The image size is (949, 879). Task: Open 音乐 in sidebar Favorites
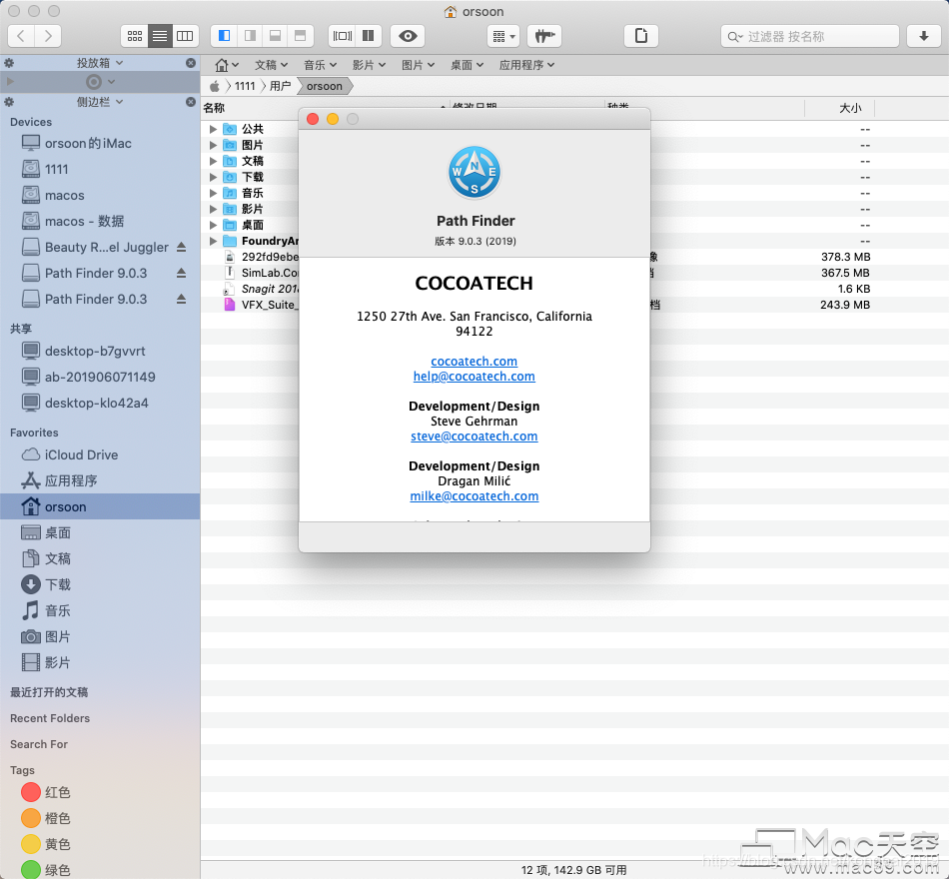click(x=100, y=611)
